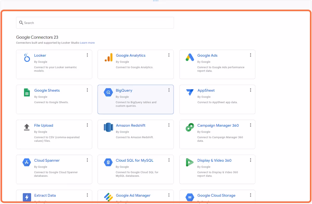Click the Amazon Redshift icon
312x204 pixels.
108,127
